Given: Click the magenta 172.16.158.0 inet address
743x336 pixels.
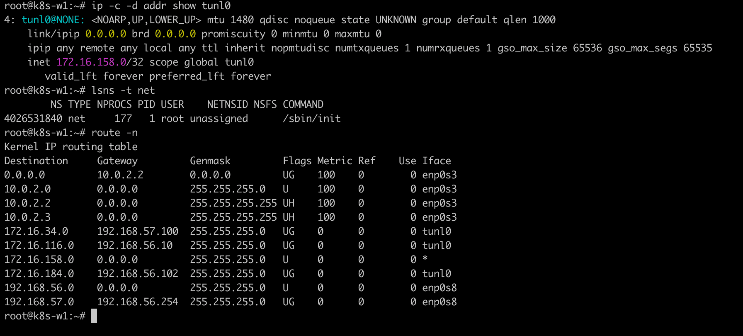Looking at the screenshot, I should (x=91, y=62).
